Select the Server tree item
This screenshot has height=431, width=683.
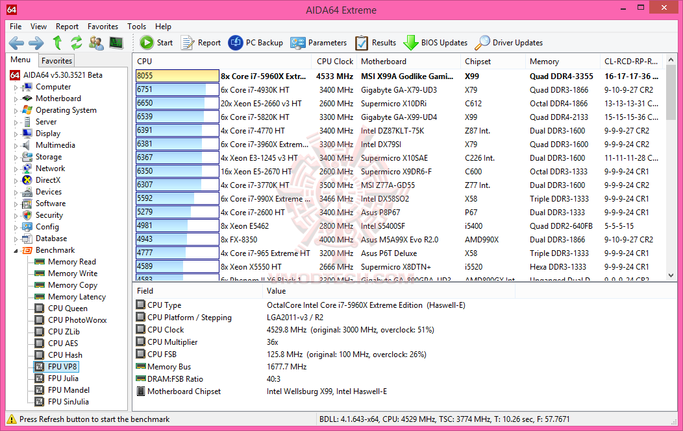[x=45, y=122]
